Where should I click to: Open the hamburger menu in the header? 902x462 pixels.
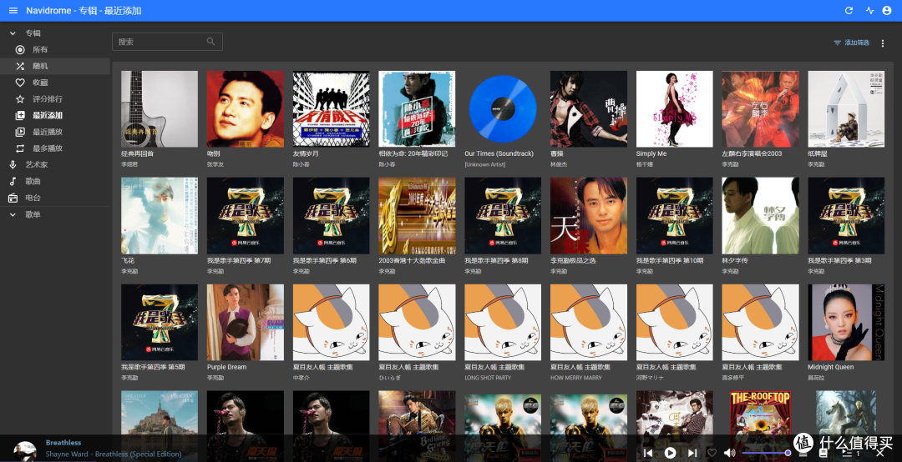click(13, 10)
